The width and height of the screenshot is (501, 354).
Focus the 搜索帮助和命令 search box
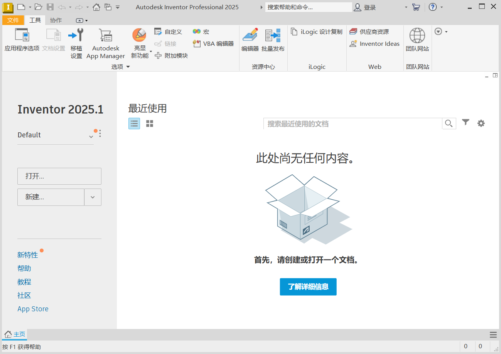coord(309,7)
